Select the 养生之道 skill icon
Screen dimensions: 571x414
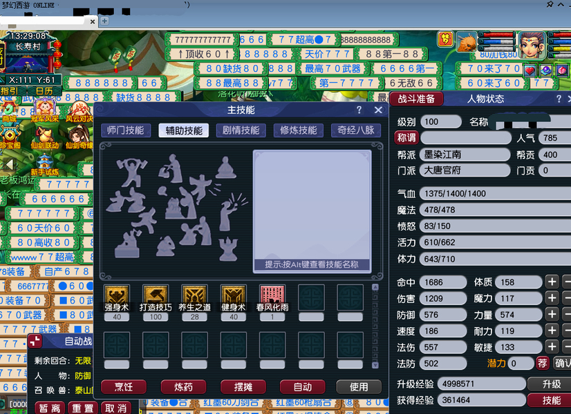(194, 295)
